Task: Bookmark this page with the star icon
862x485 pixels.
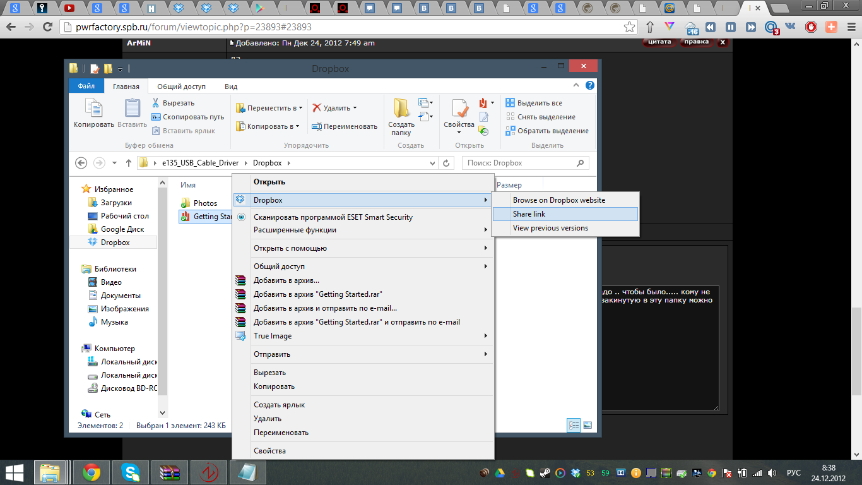Action: pos(629,27)
